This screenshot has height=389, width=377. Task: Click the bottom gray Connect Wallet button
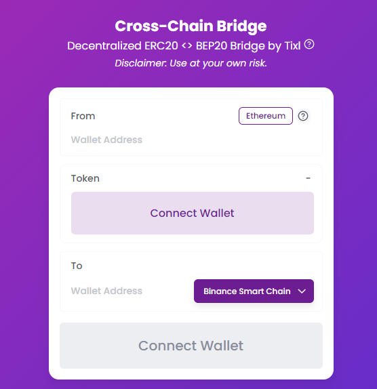(191, 346)
